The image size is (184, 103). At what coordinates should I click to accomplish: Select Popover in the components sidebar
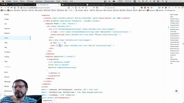[7, 29]
